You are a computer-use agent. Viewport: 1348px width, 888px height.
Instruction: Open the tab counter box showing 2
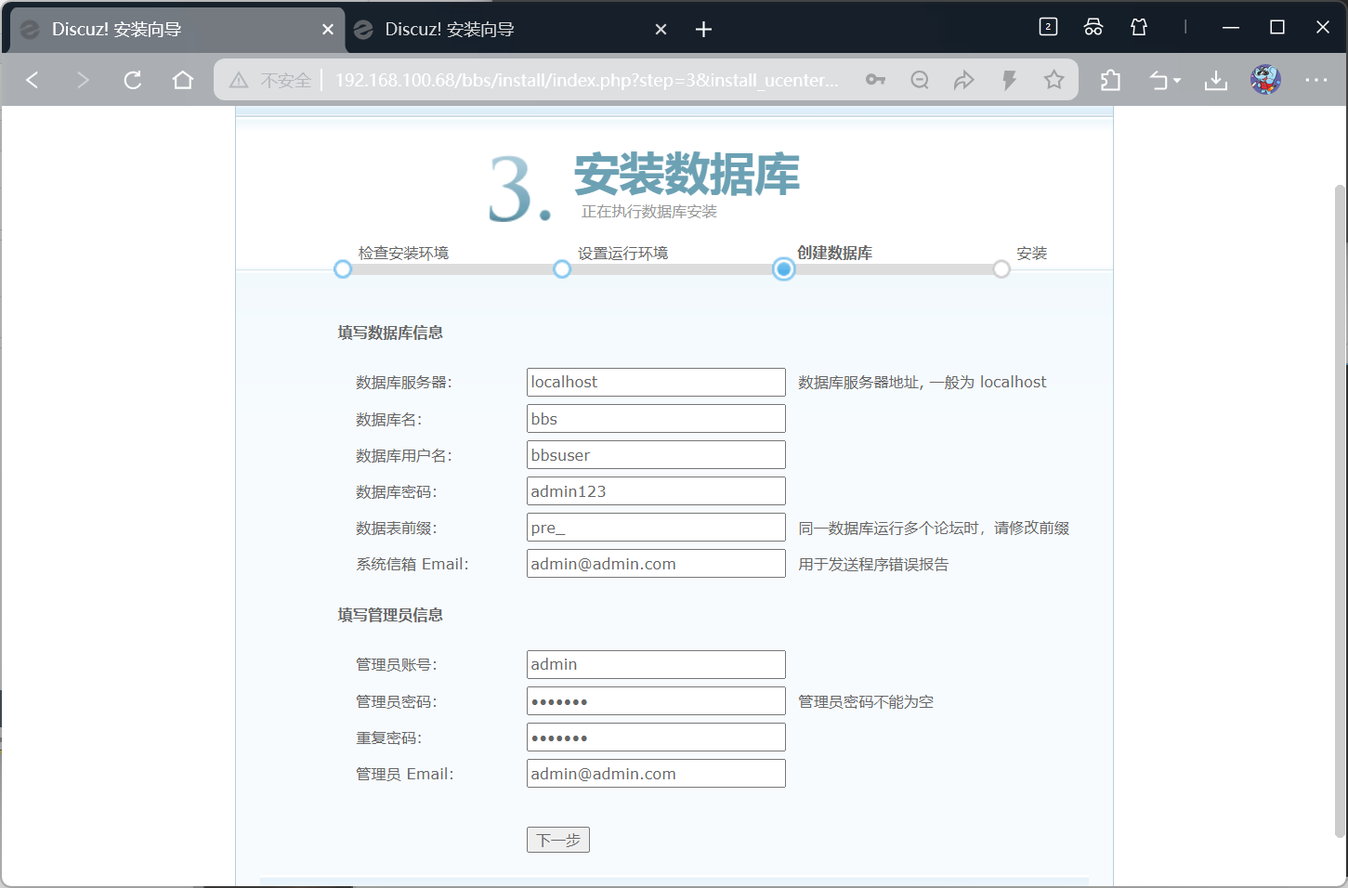pyautogui.click(x=1048, y=27)
